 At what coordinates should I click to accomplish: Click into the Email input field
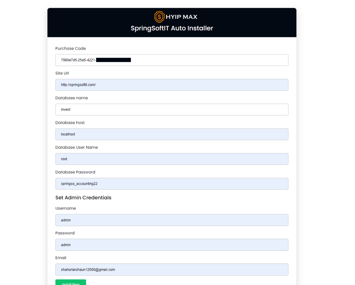pyautogui.click(x=172, y=270)
